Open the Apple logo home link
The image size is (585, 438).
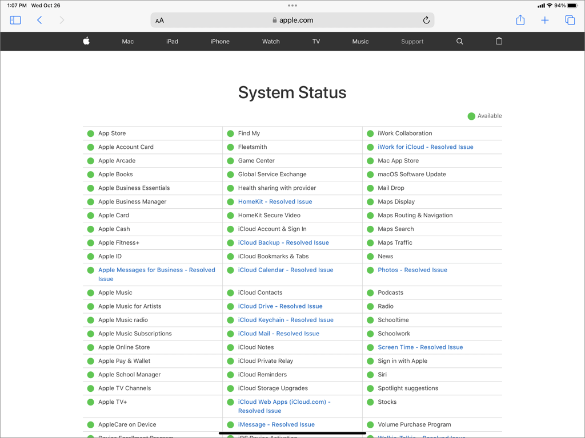pos(86,41)
